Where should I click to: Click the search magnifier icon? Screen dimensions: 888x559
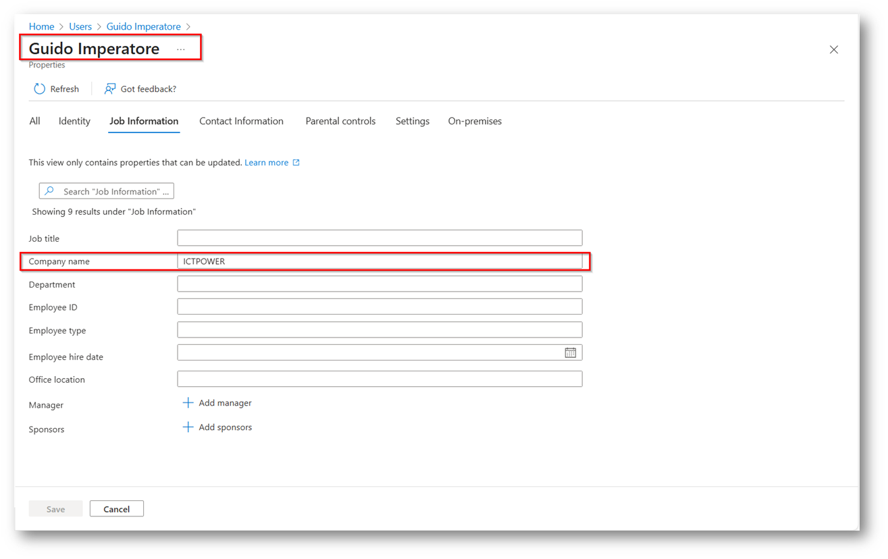[49, 192]
